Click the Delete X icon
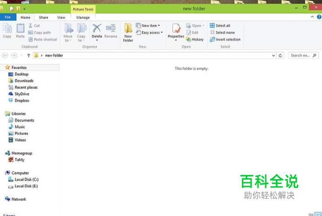Image resolution: width=322 pixels, height=216 pixels. coord(97,28)
